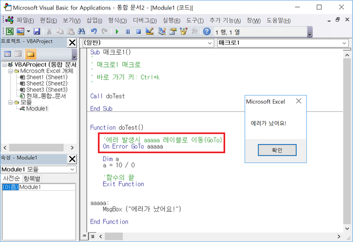Switch to the 항목별 tab
Screen dimensions: 353x242
click(32, 178)
